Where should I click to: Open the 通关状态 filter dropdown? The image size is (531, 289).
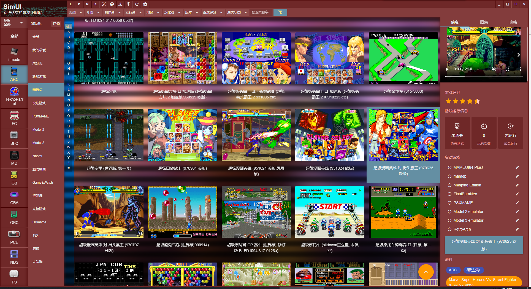237,12
